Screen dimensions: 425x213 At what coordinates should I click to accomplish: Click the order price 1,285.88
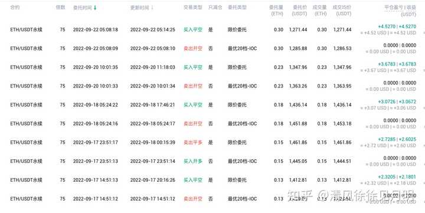(298, 48)
